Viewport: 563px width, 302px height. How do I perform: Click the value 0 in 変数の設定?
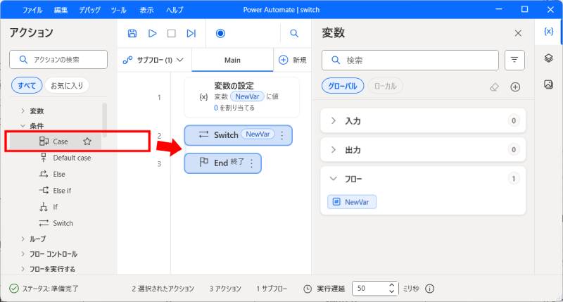point(216,108)
